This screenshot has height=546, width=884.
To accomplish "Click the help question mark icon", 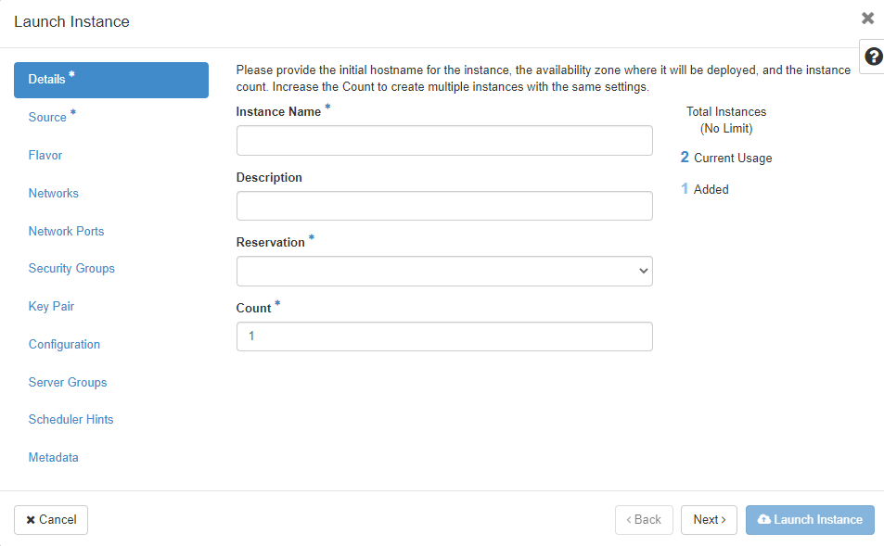I will point(872,57).
